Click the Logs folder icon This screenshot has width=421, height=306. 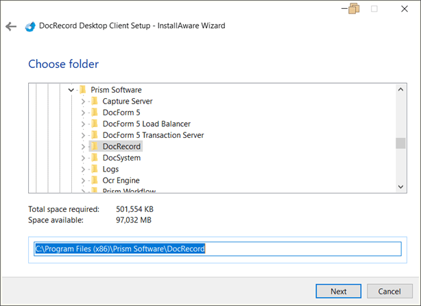pyautogui.click(x=95, y=169)
